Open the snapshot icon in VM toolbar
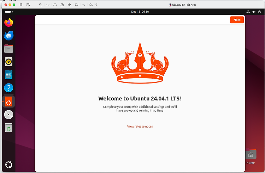 tap(28, 5)
